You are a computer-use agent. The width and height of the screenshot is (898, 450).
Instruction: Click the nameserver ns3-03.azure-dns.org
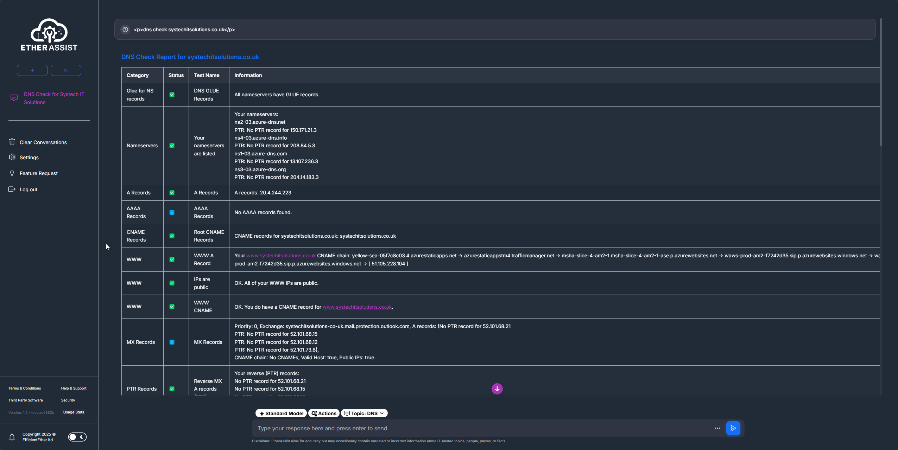coord(260,169)
